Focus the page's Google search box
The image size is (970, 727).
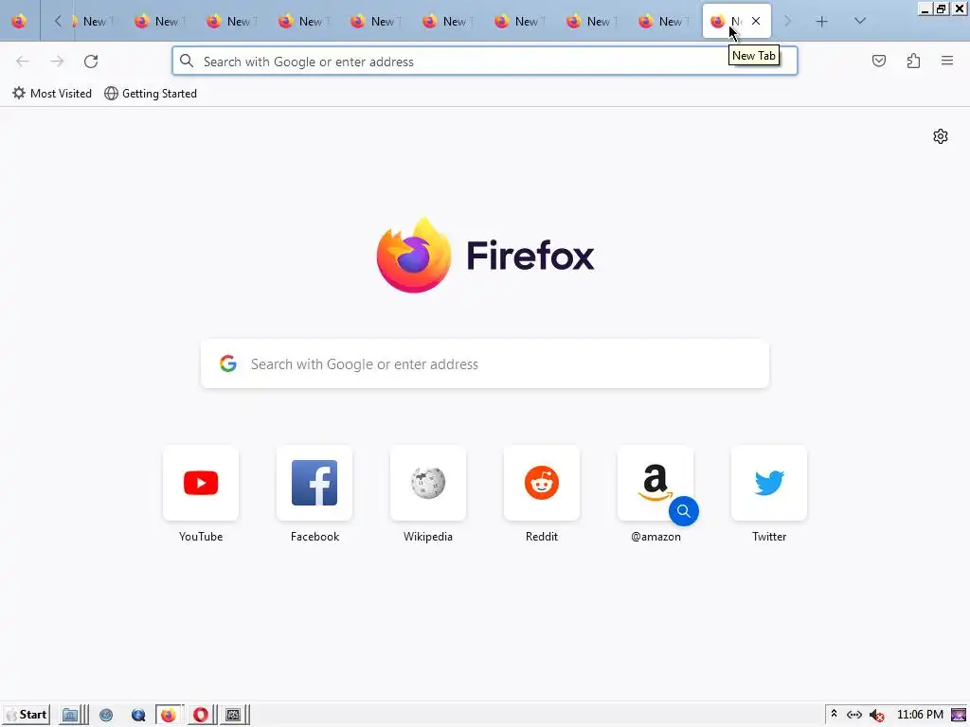(484, 364)
